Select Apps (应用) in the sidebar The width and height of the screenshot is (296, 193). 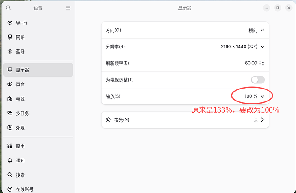pyautogui.click(x=20, y=146)
